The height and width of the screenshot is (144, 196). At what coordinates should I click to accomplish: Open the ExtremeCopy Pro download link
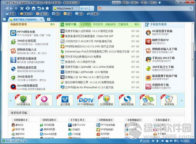point(97,51)
